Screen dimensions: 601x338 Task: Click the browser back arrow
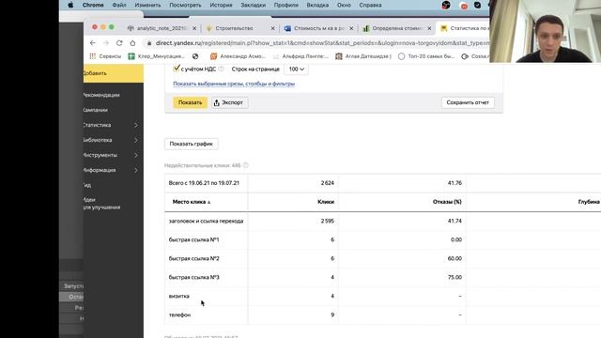[93, 43]
